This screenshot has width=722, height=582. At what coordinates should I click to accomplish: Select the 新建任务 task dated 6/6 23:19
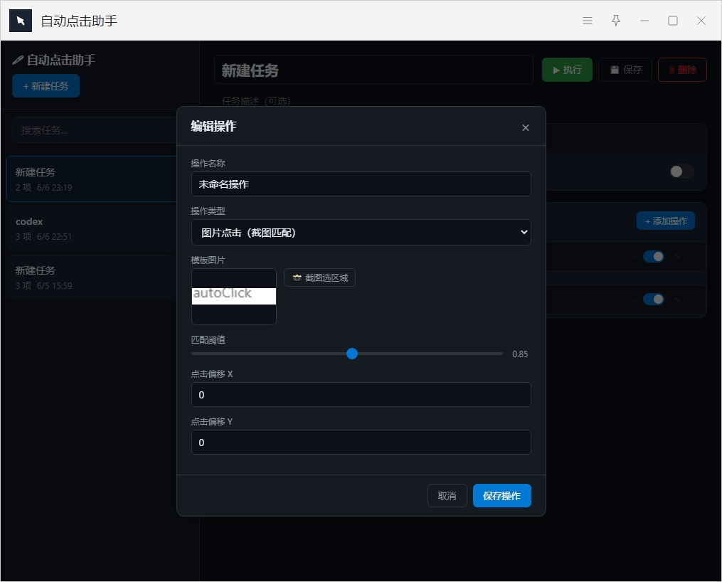pos(92,179)
